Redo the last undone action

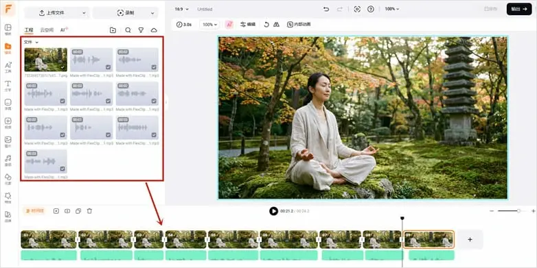339,9
